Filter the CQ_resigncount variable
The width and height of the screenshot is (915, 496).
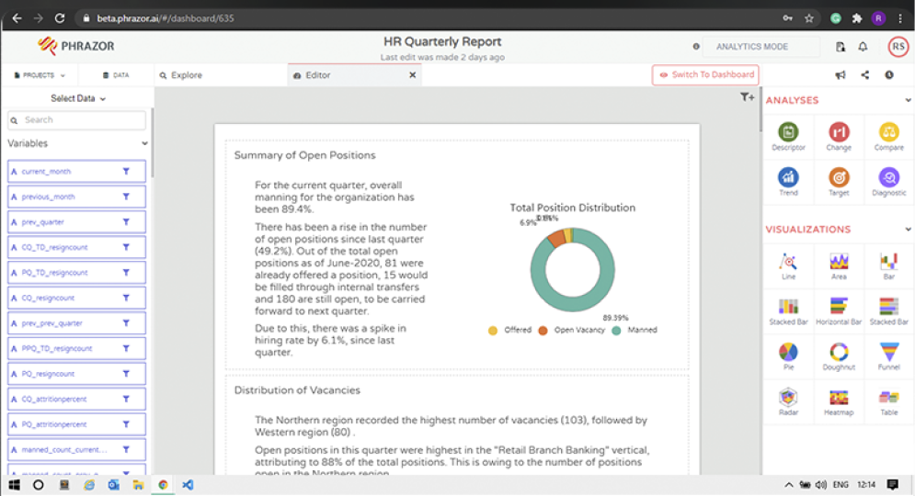pos(126,298)
